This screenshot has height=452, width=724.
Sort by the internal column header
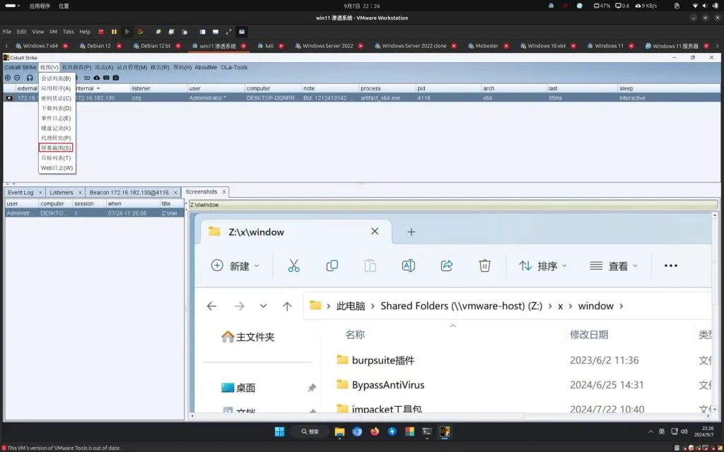[102, 88]
